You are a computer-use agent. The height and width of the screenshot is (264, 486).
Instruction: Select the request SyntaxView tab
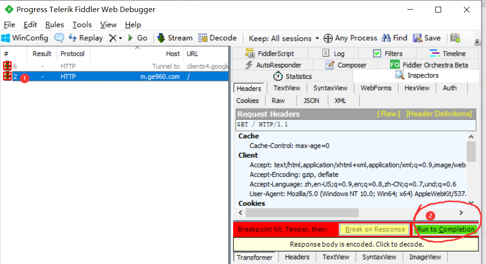330,88
